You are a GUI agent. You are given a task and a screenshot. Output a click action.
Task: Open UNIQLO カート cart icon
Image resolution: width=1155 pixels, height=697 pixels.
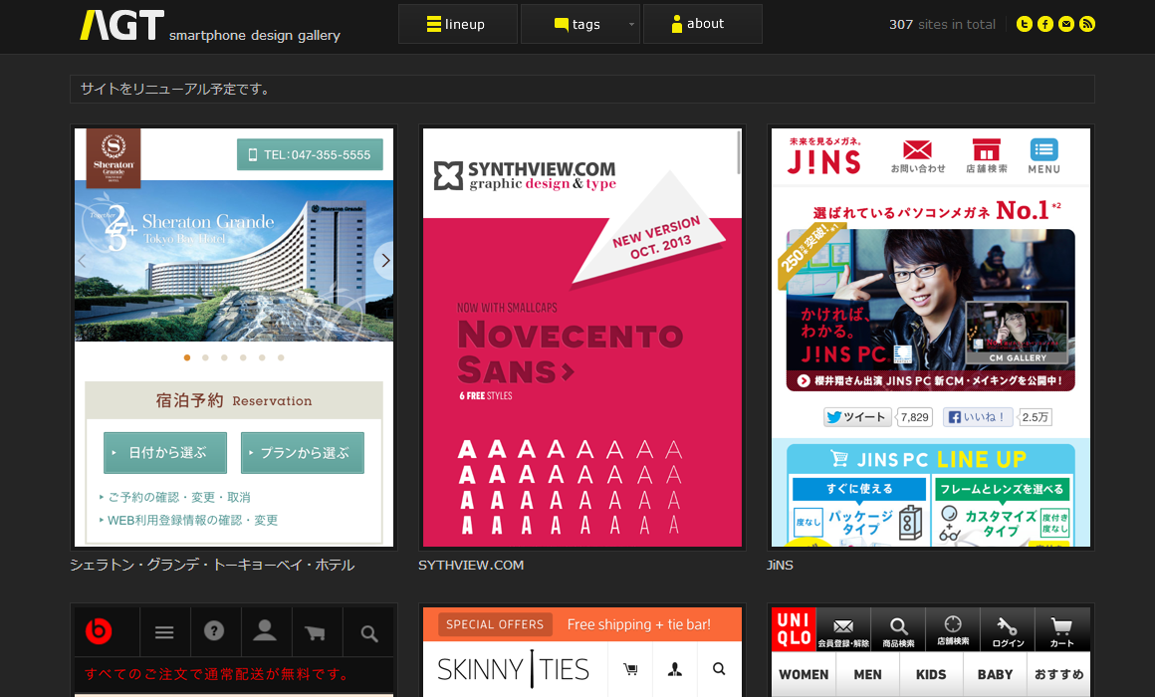1062,630
